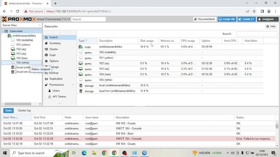Click the local storage icon in tree
The image size is (280, 157).
(x=13, y=67)
